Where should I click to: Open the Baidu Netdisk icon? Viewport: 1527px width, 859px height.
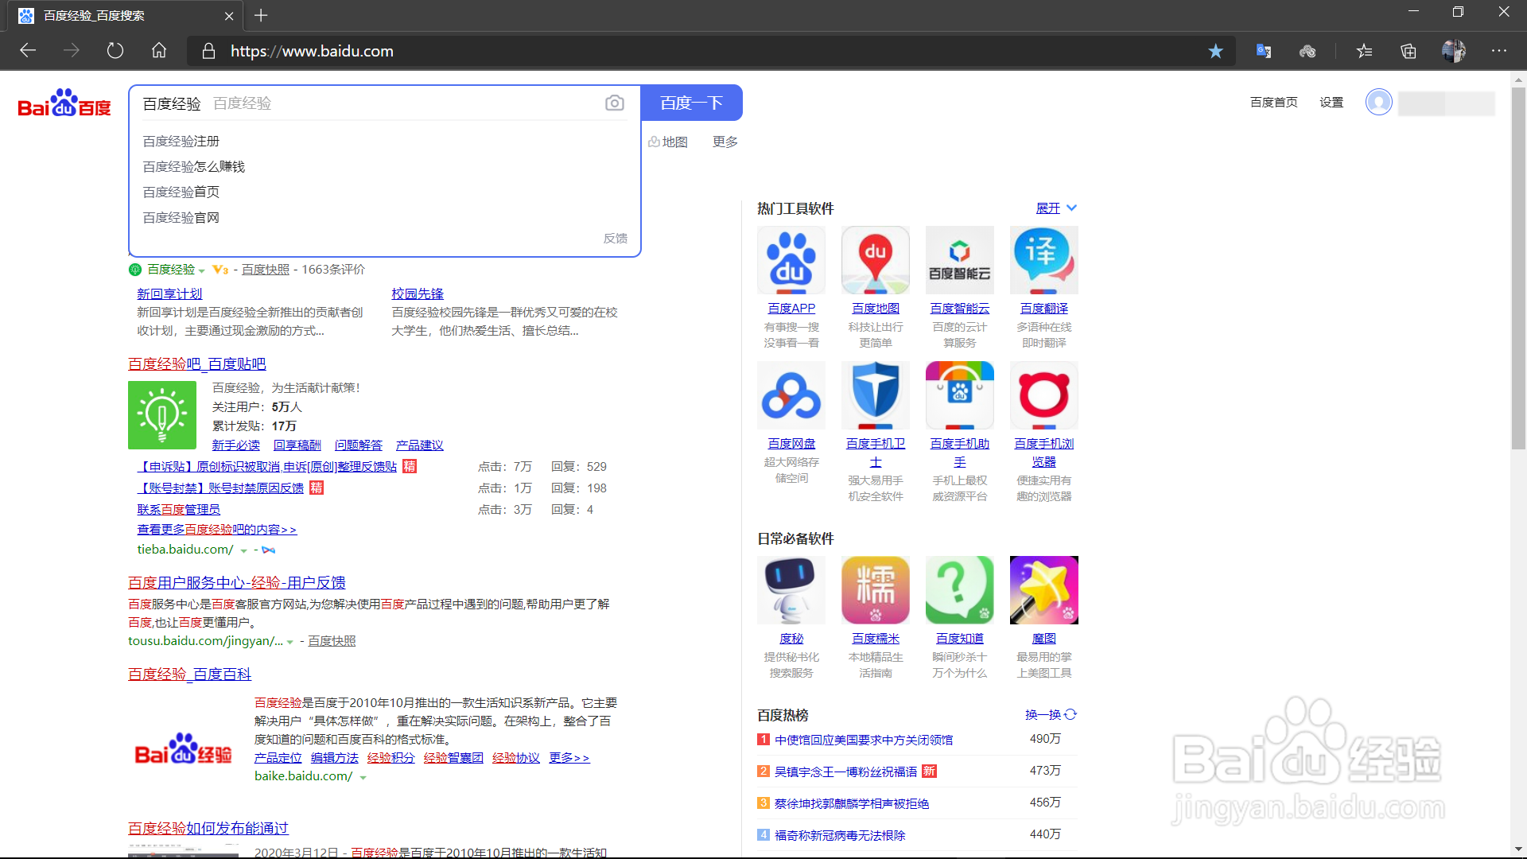coord(791,395)
